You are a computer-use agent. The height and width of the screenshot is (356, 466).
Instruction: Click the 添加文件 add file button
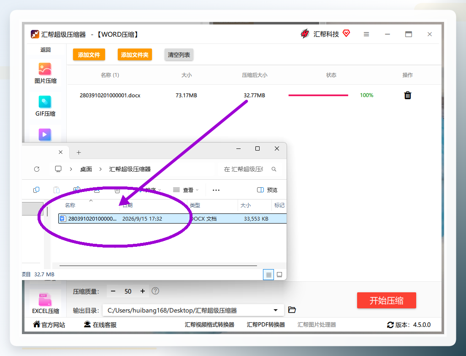89,55
